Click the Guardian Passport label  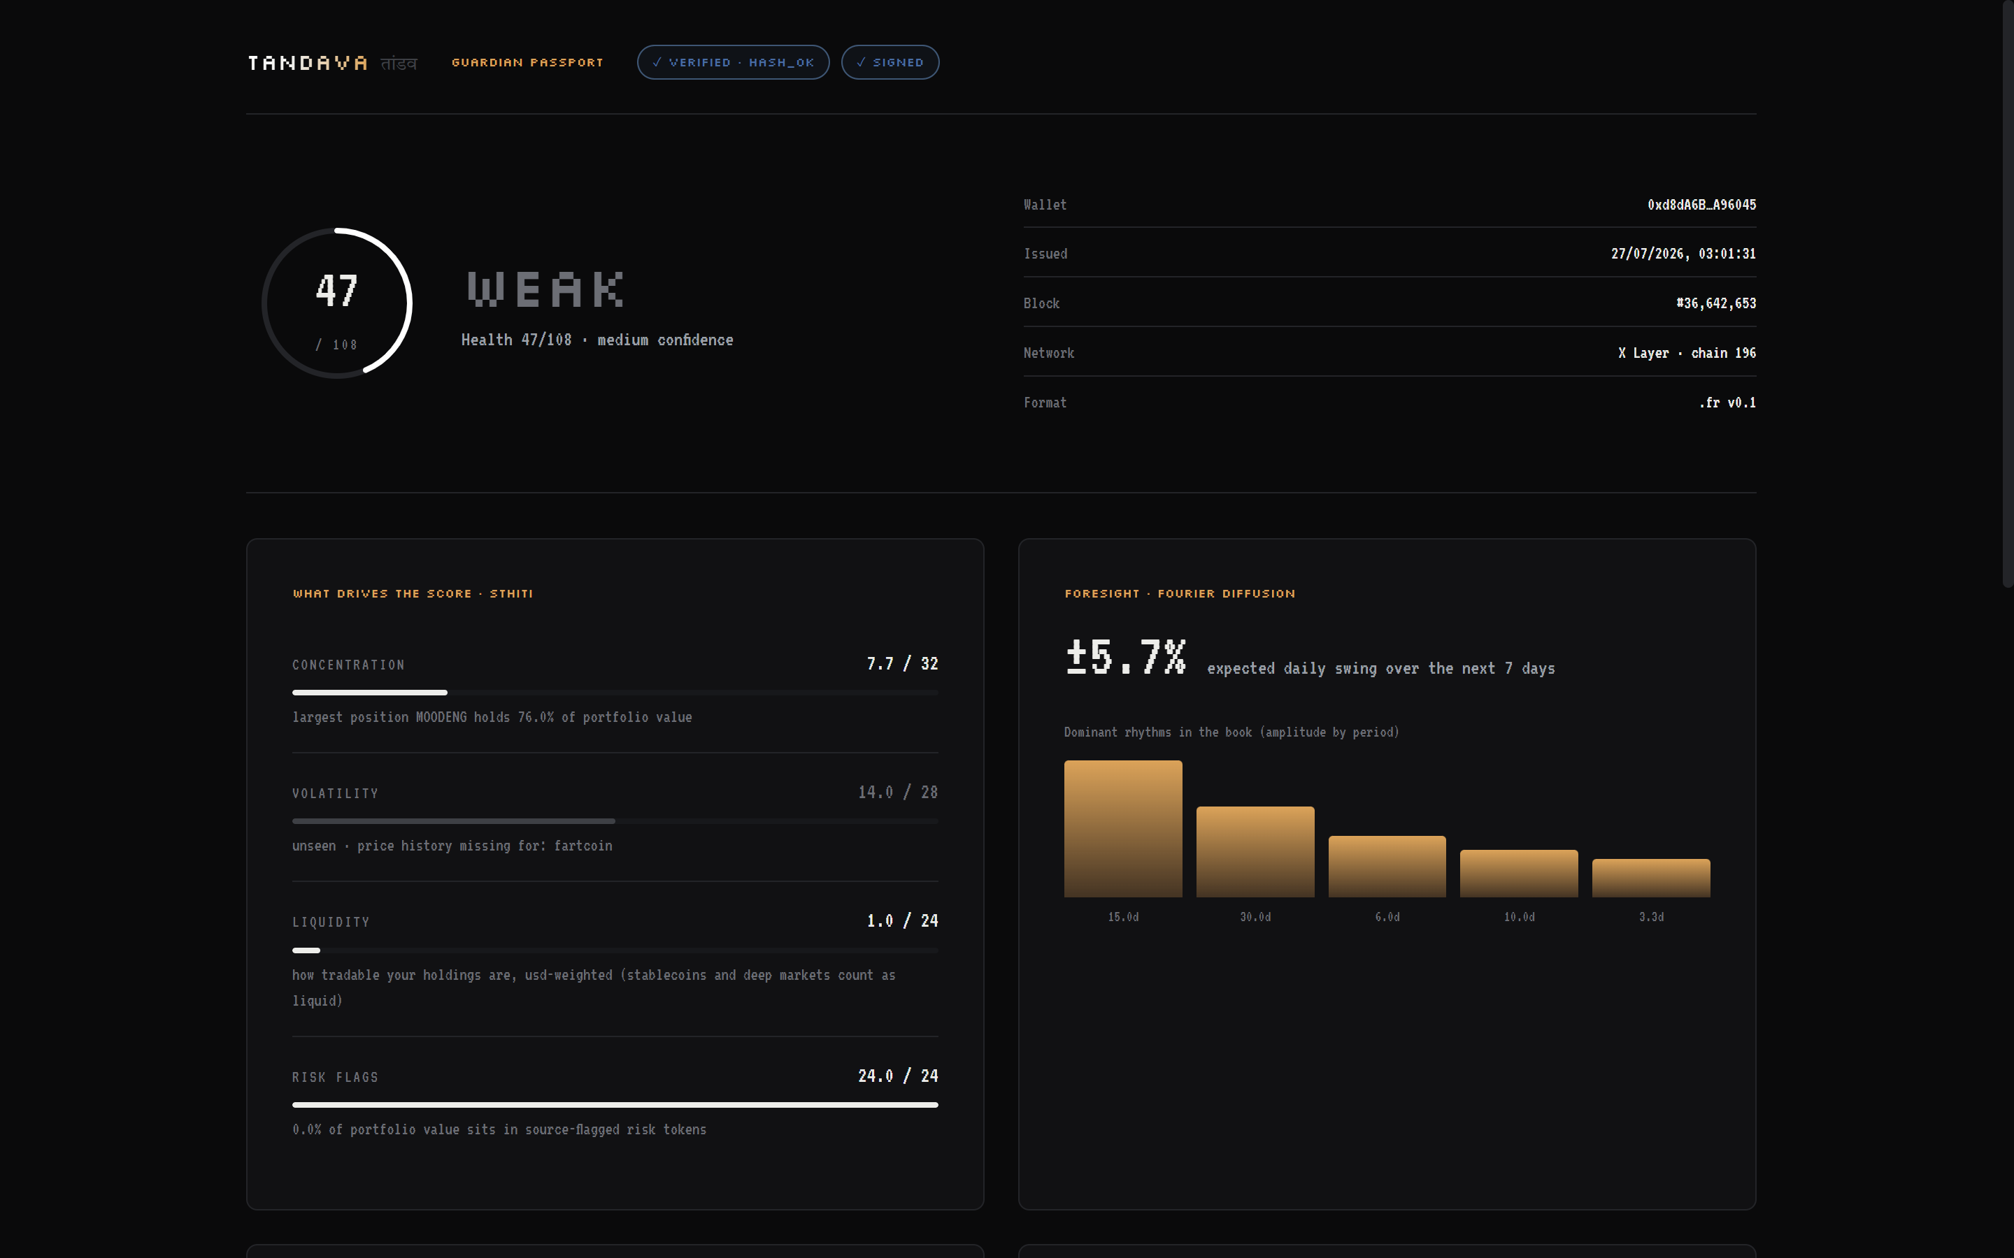(527, 62)
